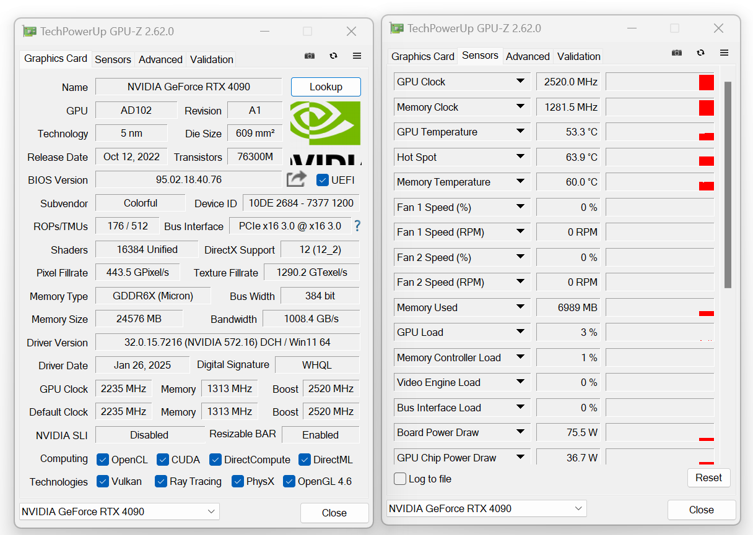Screen dimensions: 753x535
Task: Click the Lookup button
Action: [x=326, y=87]
